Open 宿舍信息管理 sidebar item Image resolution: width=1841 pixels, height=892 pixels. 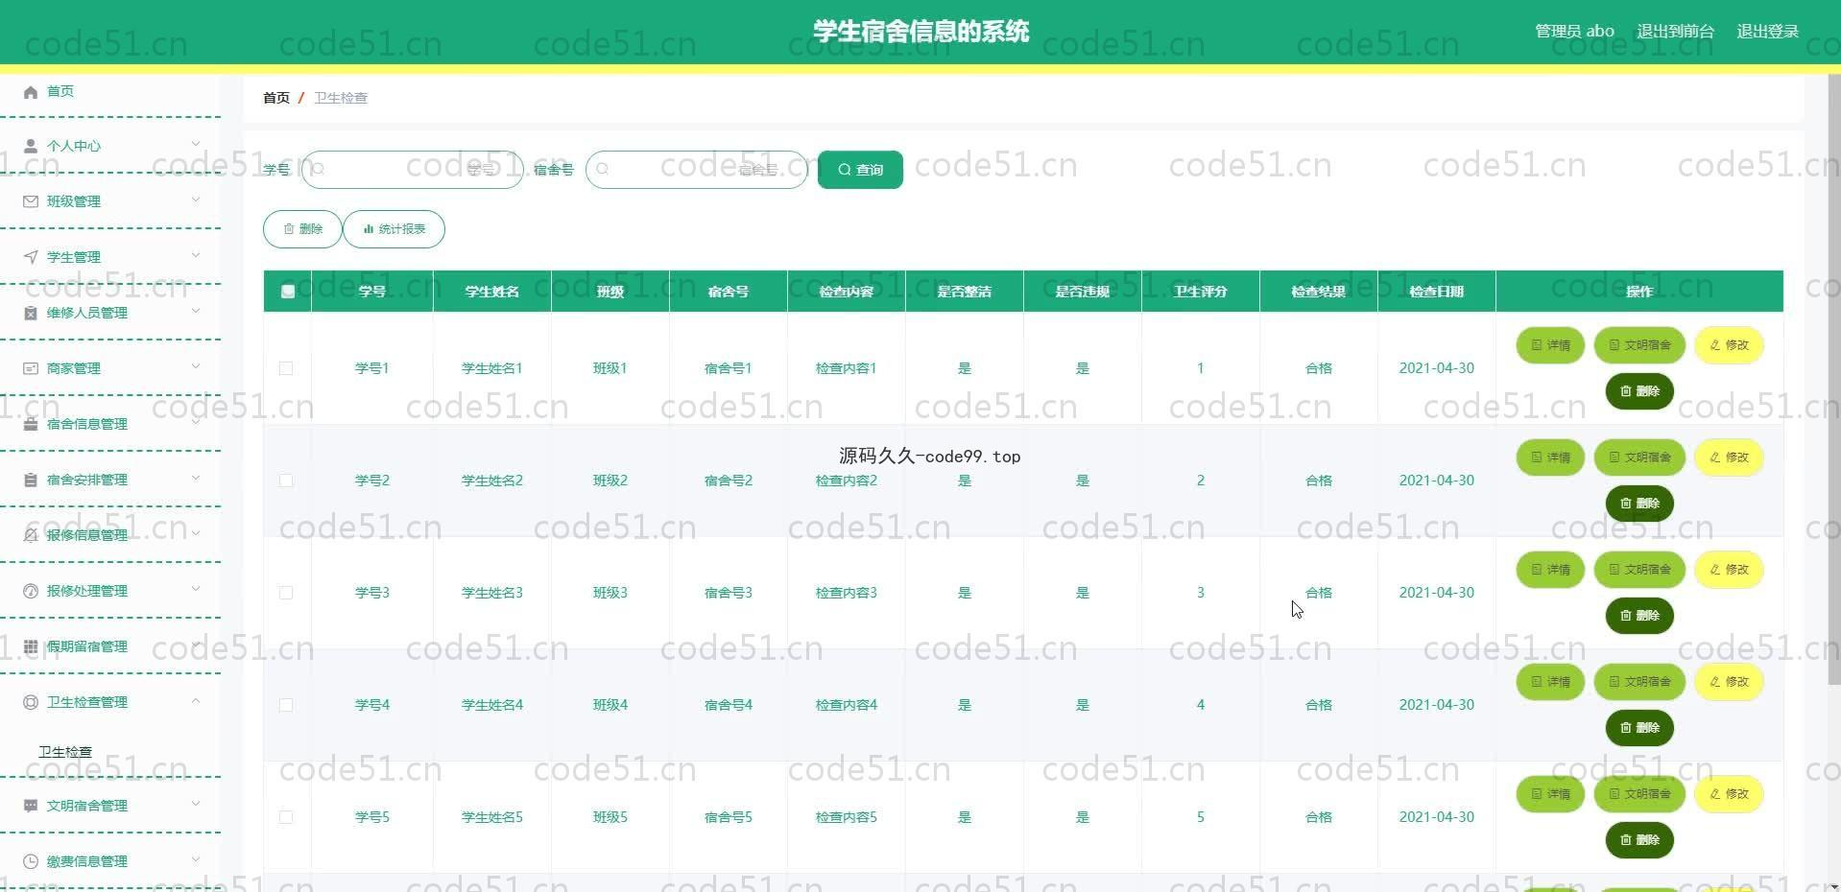(x=110, y=424)
